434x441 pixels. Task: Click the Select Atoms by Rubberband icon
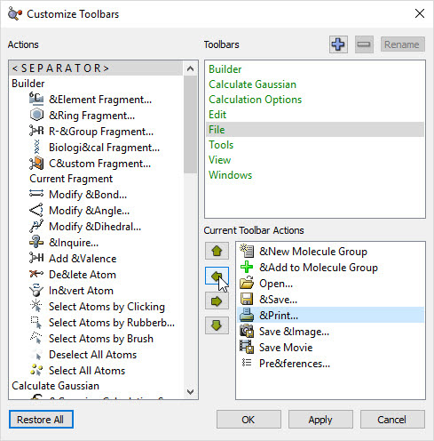[36, 322]
